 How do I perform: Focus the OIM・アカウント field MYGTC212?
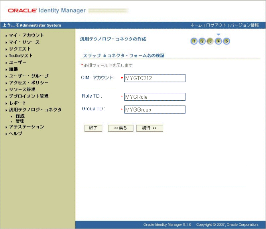pyautogui.click(x=155, y=78)
